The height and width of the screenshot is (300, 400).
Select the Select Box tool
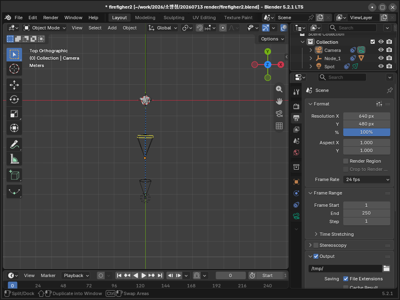[x=14, y=54]
